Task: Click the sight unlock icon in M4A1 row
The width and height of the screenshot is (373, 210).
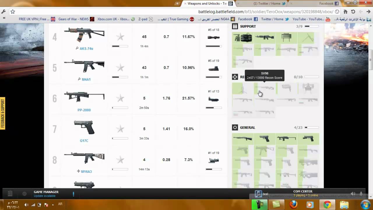Action: tap(214, 69)
